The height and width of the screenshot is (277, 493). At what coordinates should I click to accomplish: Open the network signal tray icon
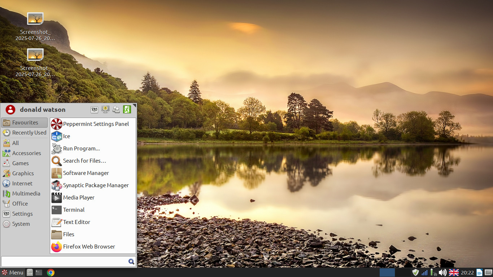coord(425,273)
